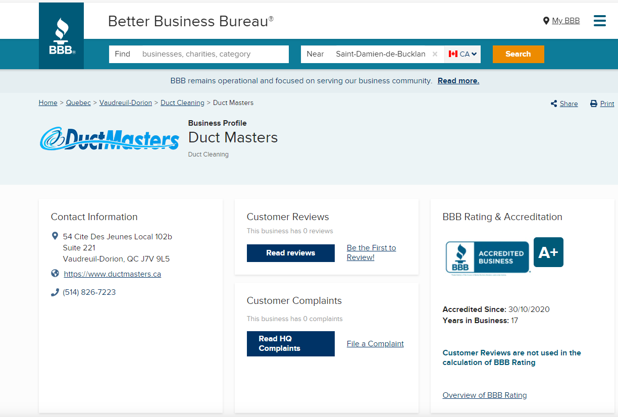Viewport: 618px width, 417px height.
Task: Click the Share link text
Action: [569, 103]
